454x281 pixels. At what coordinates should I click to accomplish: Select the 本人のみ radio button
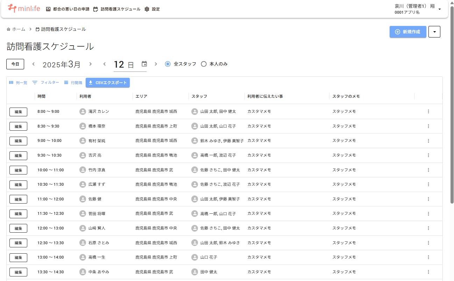204,64
